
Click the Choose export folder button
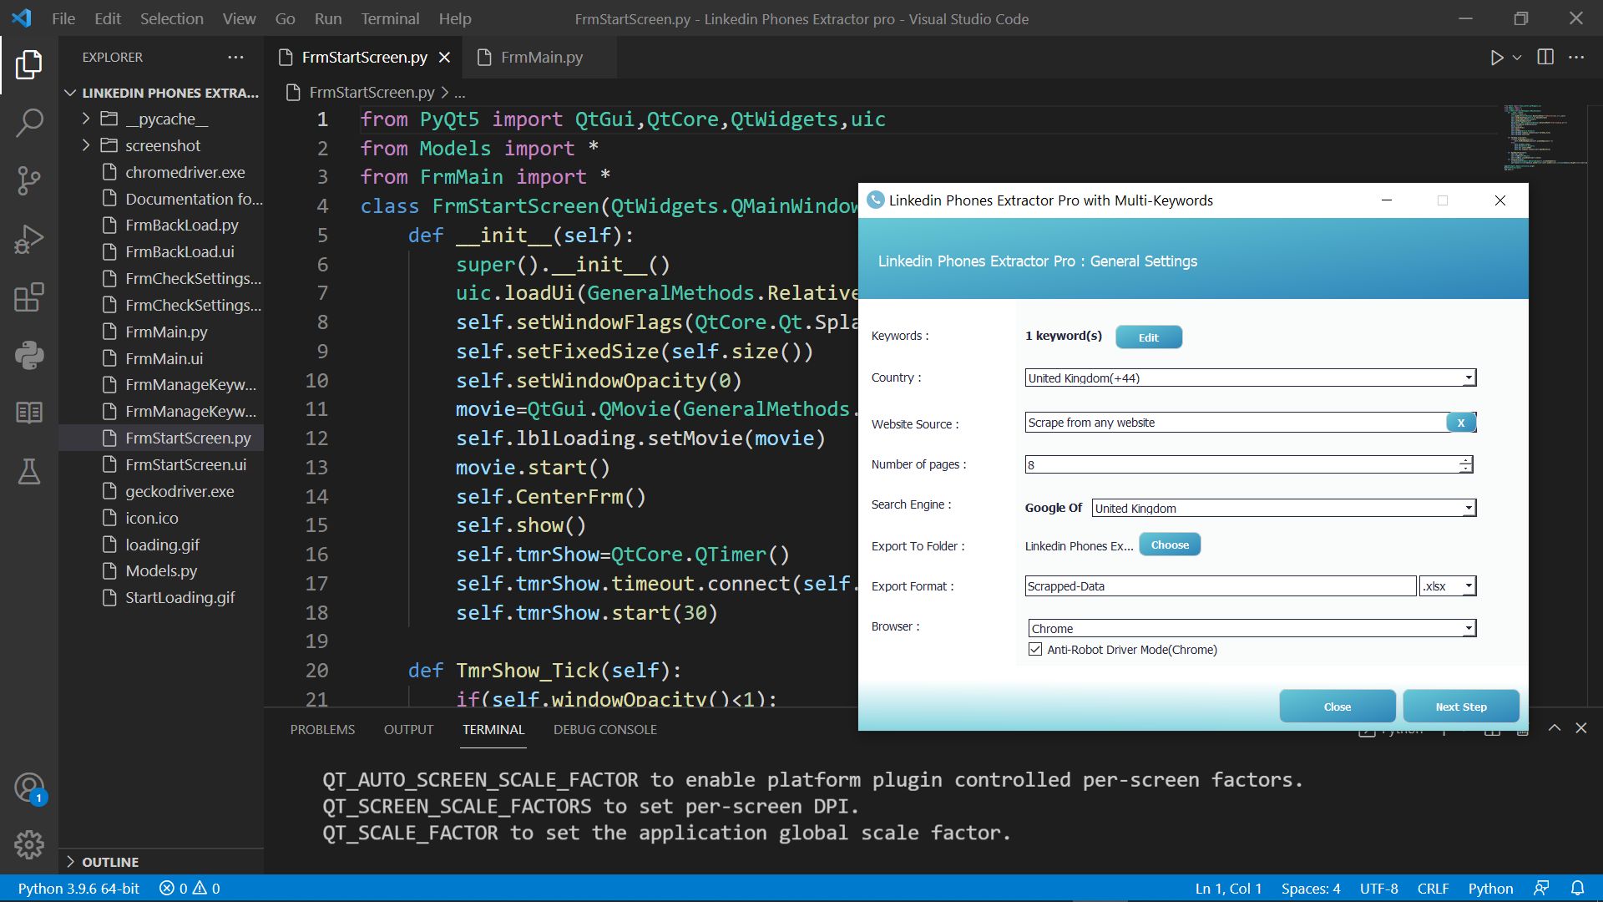[1170, 545]
